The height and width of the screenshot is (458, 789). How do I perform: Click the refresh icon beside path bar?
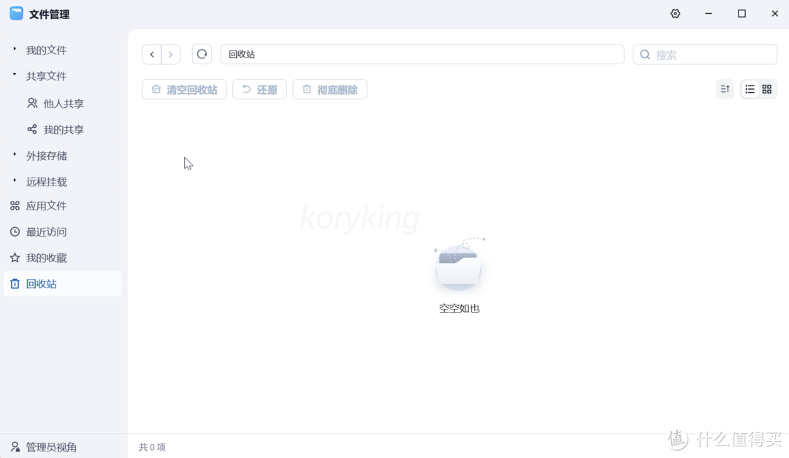pyautogui.click(x=202, y=54)
